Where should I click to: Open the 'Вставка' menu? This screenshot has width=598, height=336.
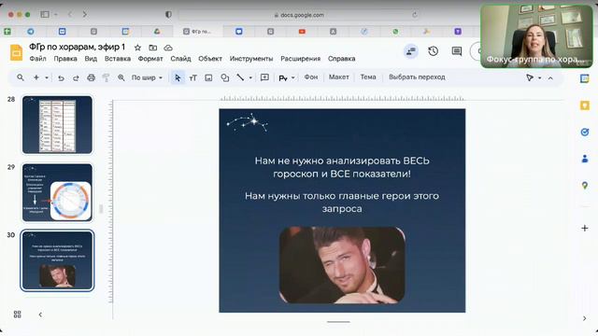coord(118,59)
